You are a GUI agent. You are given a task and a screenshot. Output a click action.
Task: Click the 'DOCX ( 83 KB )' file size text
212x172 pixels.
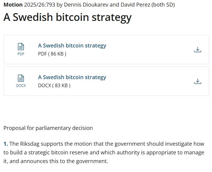pos(54,85)
